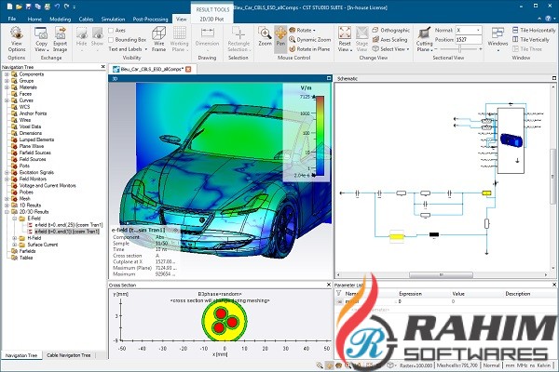Click the car block in Schematic
The image size is (559, 372).
511,140
